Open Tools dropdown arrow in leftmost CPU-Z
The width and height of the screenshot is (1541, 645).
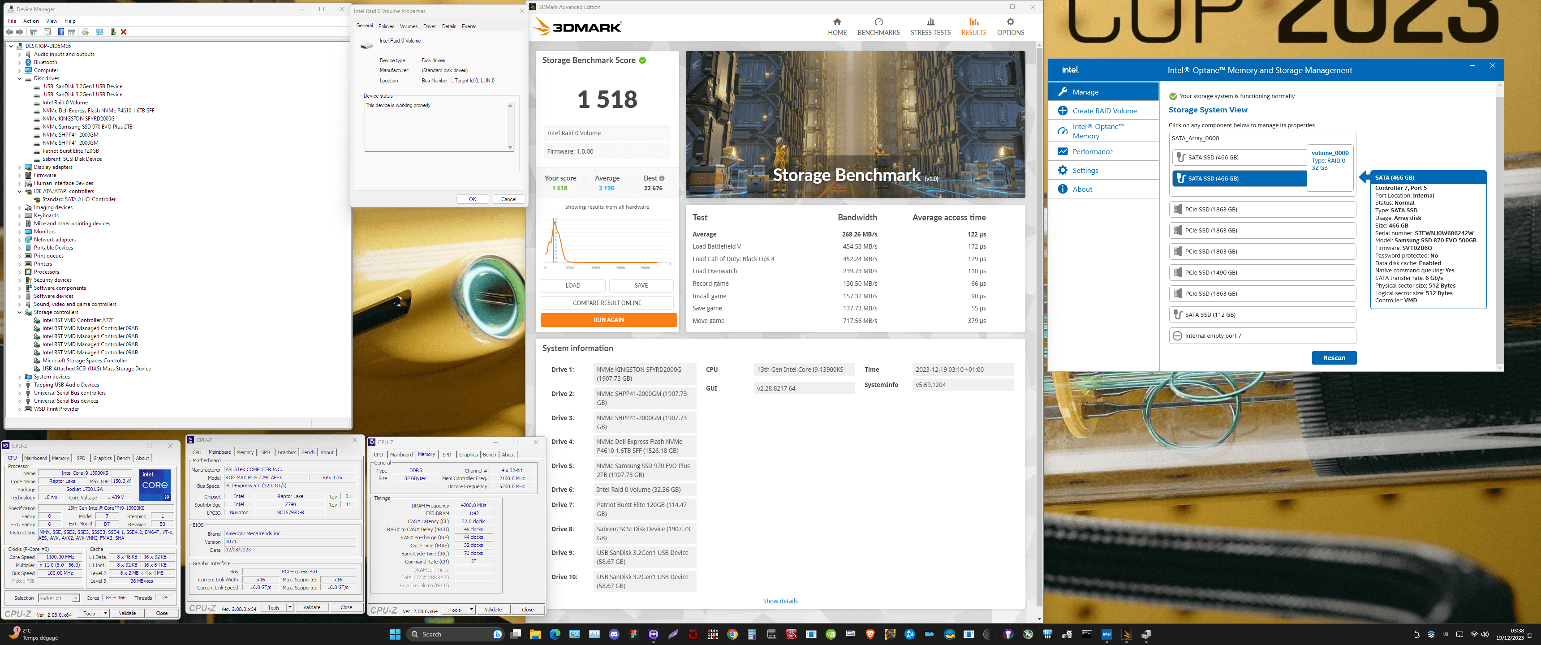[105, 613]
